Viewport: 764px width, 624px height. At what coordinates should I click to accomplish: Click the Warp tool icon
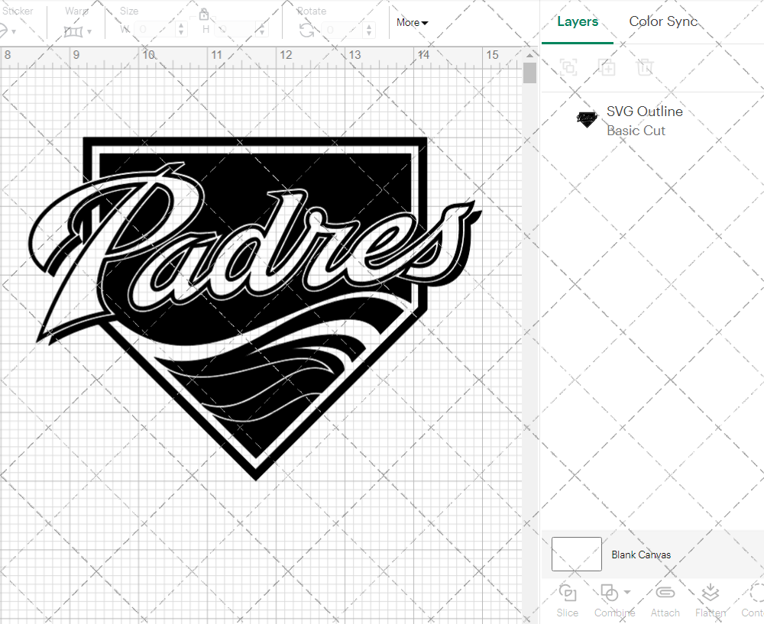point(73,32)
